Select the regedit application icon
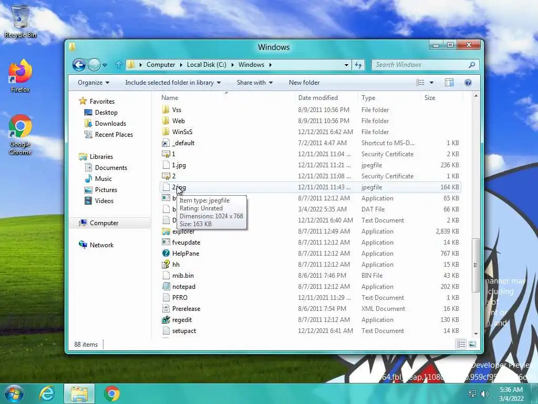This screenshot has width=538, height=404. coord(165,319)
